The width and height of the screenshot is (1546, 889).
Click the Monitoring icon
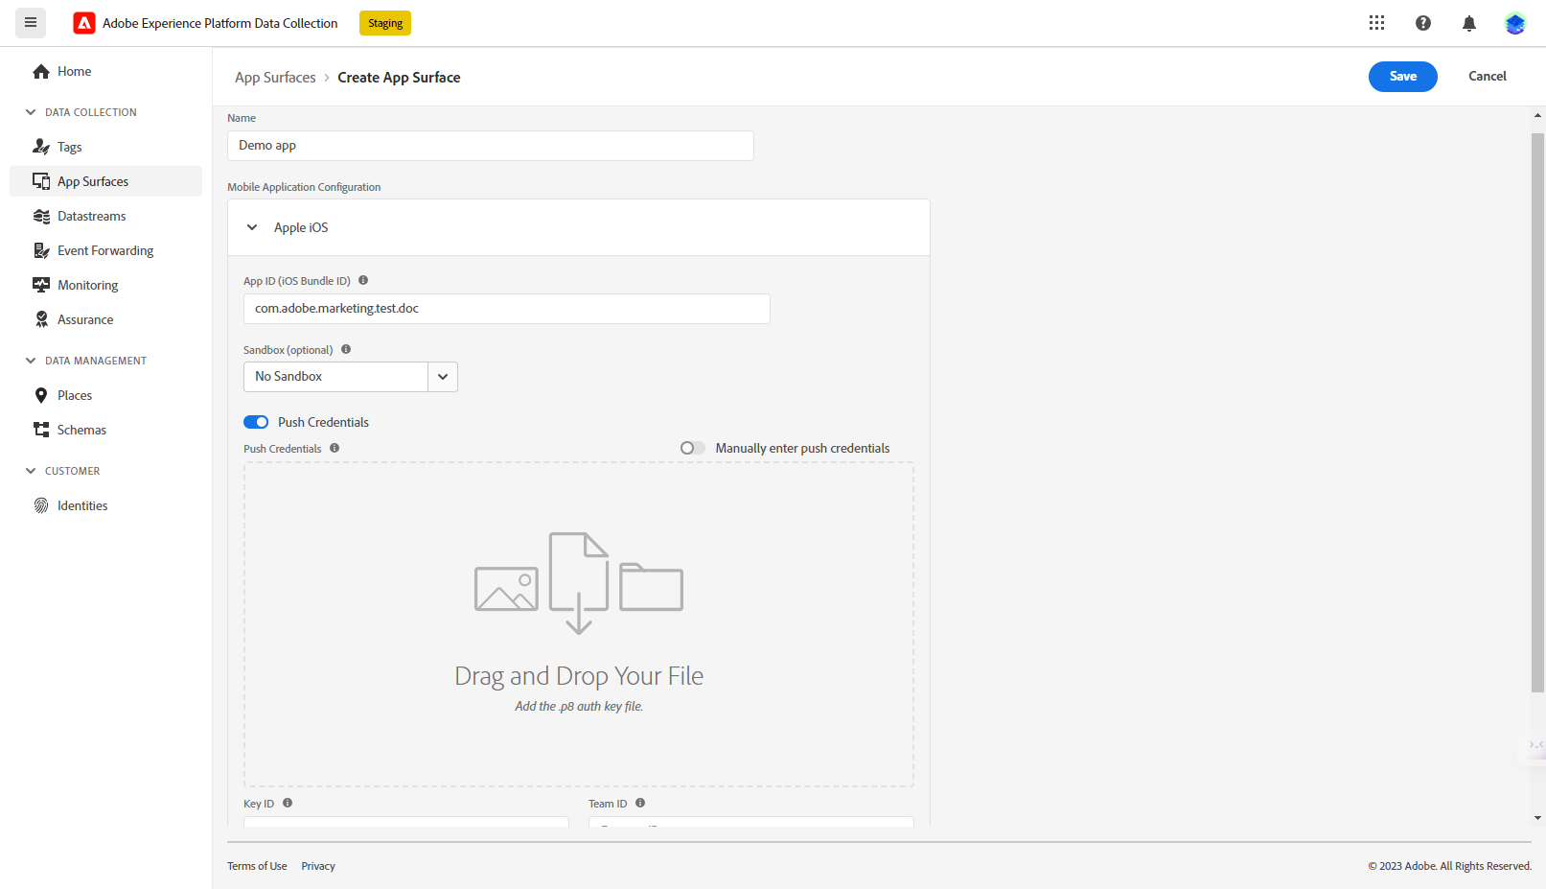click(41, 285)
